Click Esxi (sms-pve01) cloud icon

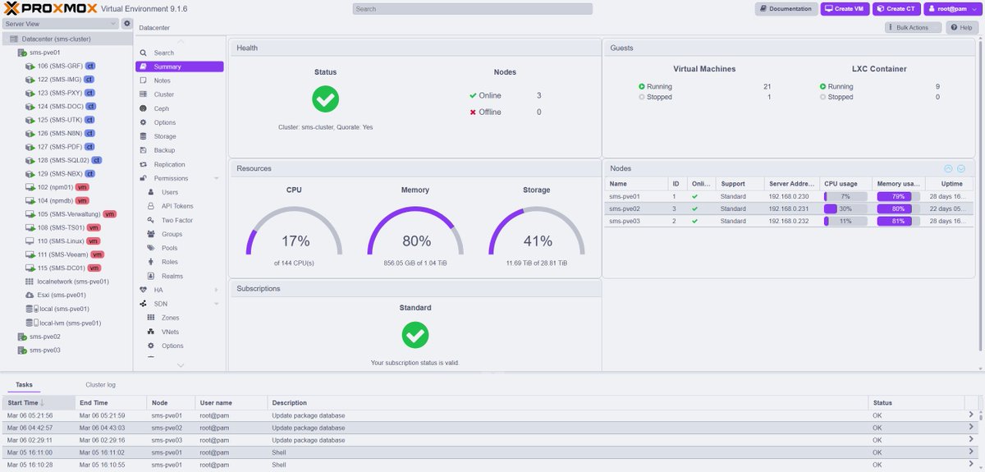[30, 295]
